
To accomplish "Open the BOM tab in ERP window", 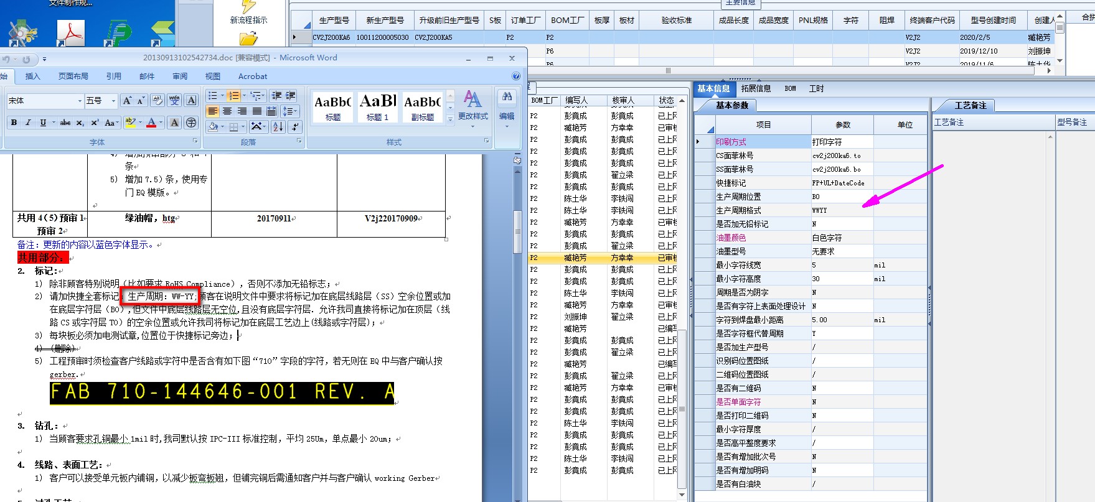I will coord(790,88).
